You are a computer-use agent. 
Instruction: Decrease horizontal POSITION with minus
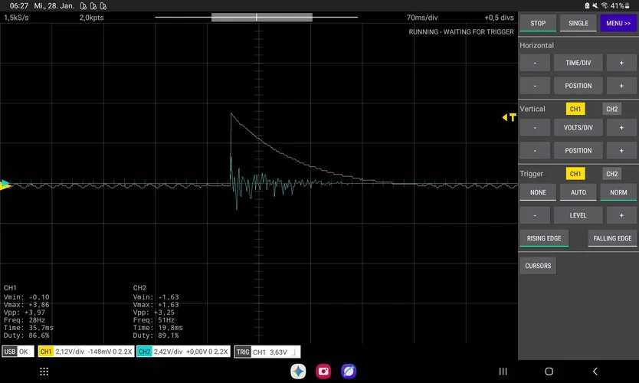(x=535, y=86)
